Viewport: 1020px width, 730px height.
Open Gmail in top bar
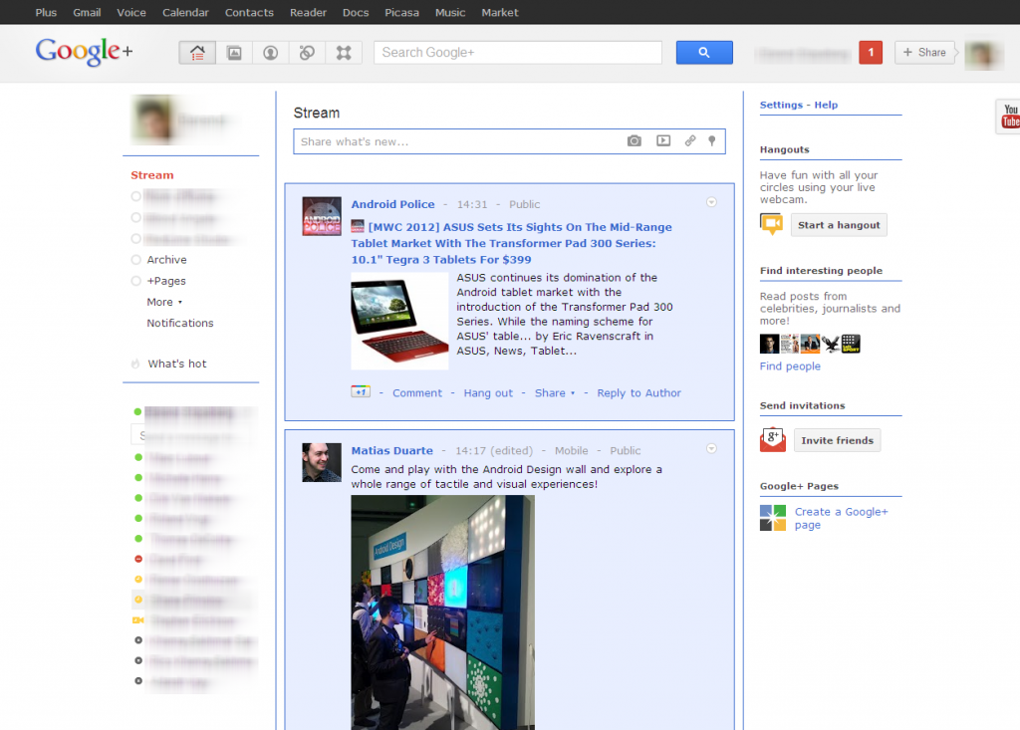point(87,12)
